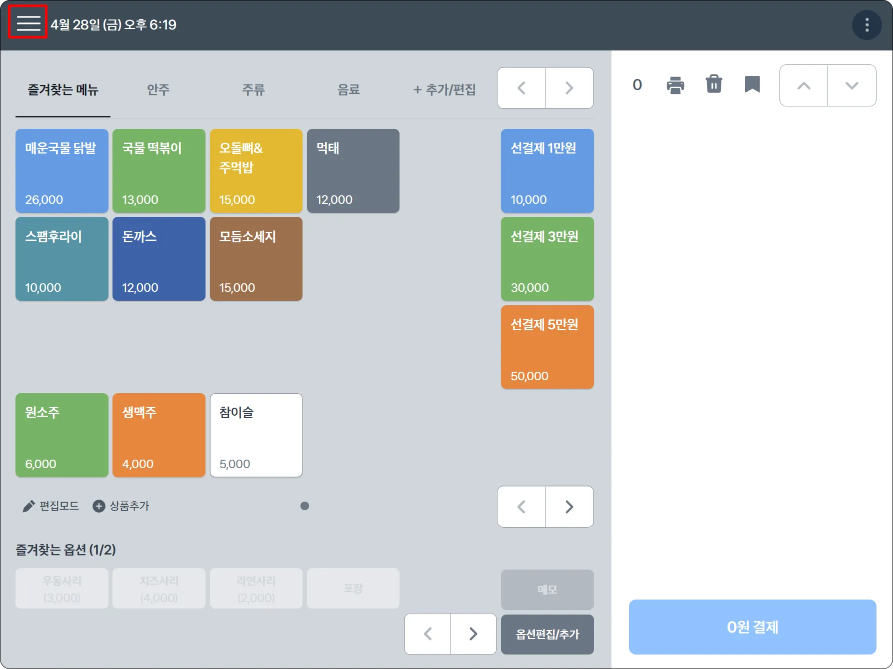Image resolution: width=893 pixels, height=669 pixels.
Task: Click the bookmark icon
Action: 752,84
